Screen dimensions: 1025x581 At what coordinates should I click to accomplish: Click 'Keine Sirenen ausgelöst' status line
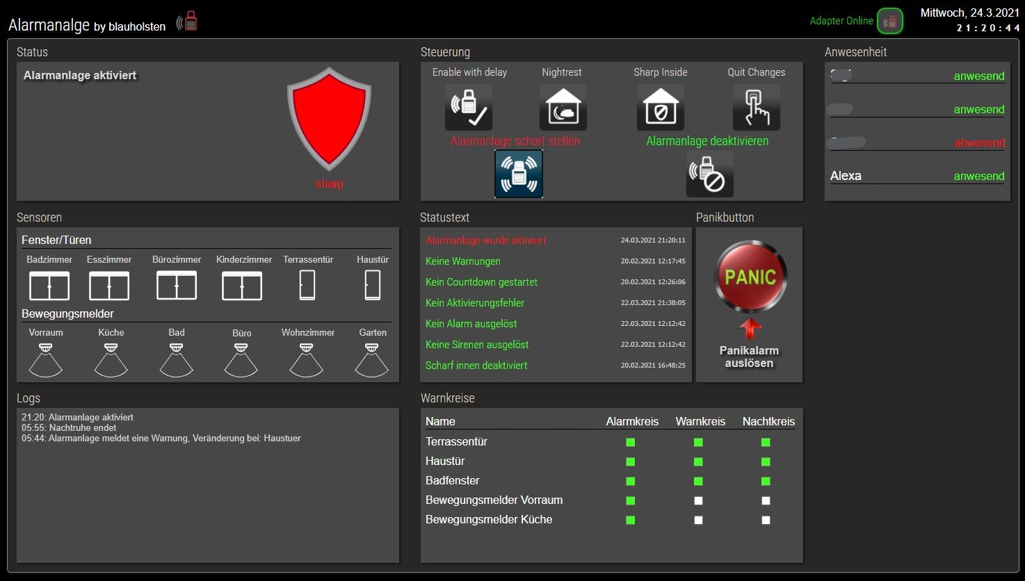coord(477,345)
